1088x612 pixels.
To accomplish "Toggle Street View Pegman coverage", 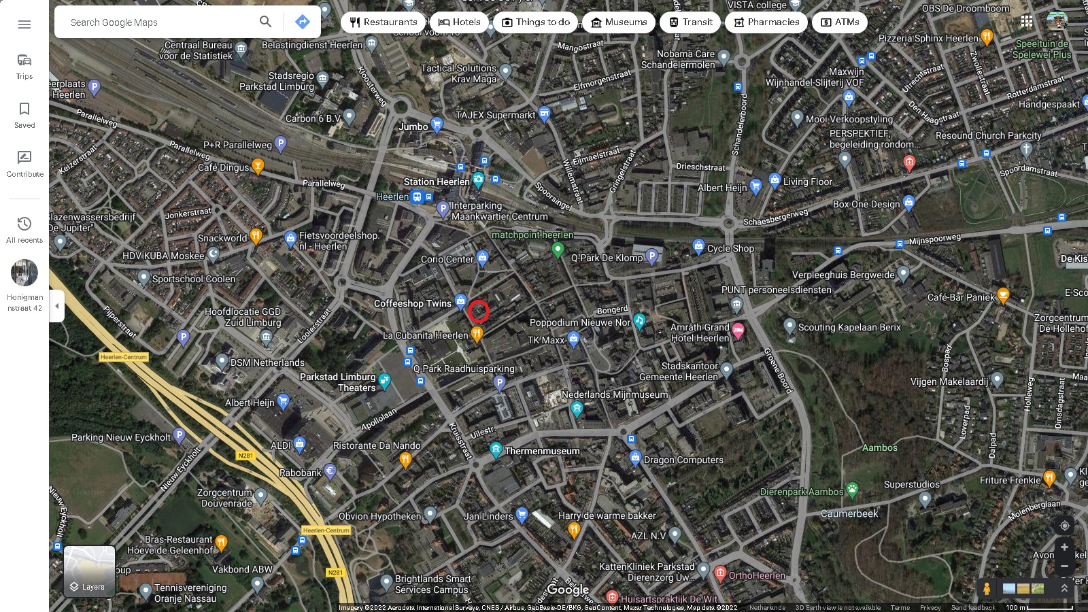I will coord(986,588).
